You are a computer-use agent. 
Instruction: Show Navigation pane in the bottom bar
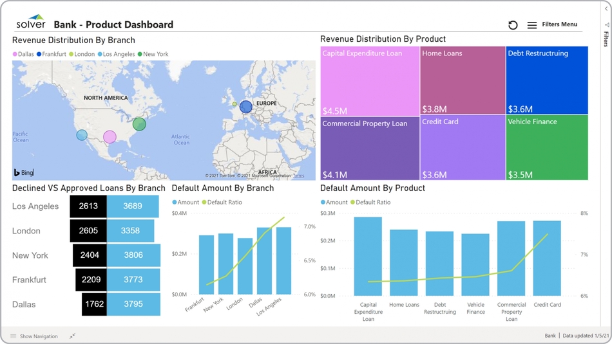[35, 336]
